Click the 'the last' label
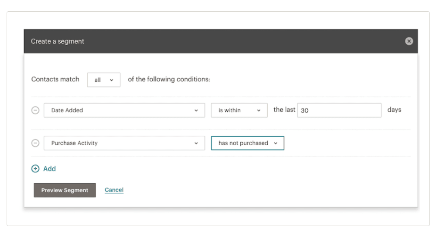 (284, 110)
